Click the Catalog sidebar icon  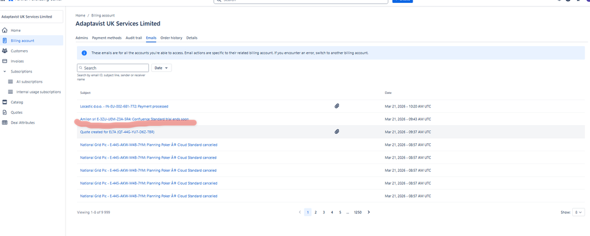point(5,102)
